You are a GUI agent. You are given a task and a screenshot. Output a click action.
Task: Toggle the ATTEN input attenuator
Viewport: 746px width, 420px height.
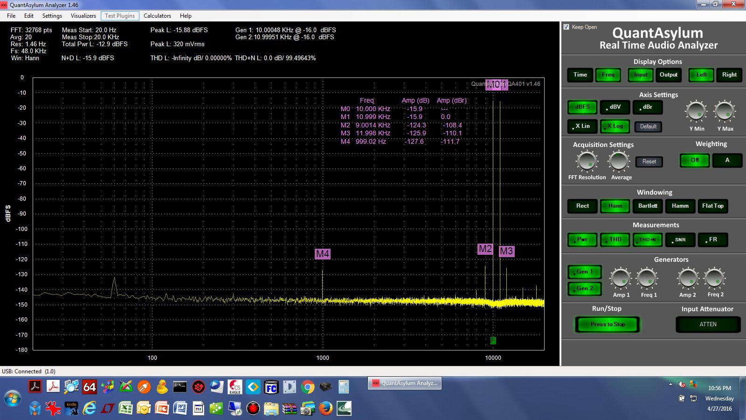[x=708, y=324]
